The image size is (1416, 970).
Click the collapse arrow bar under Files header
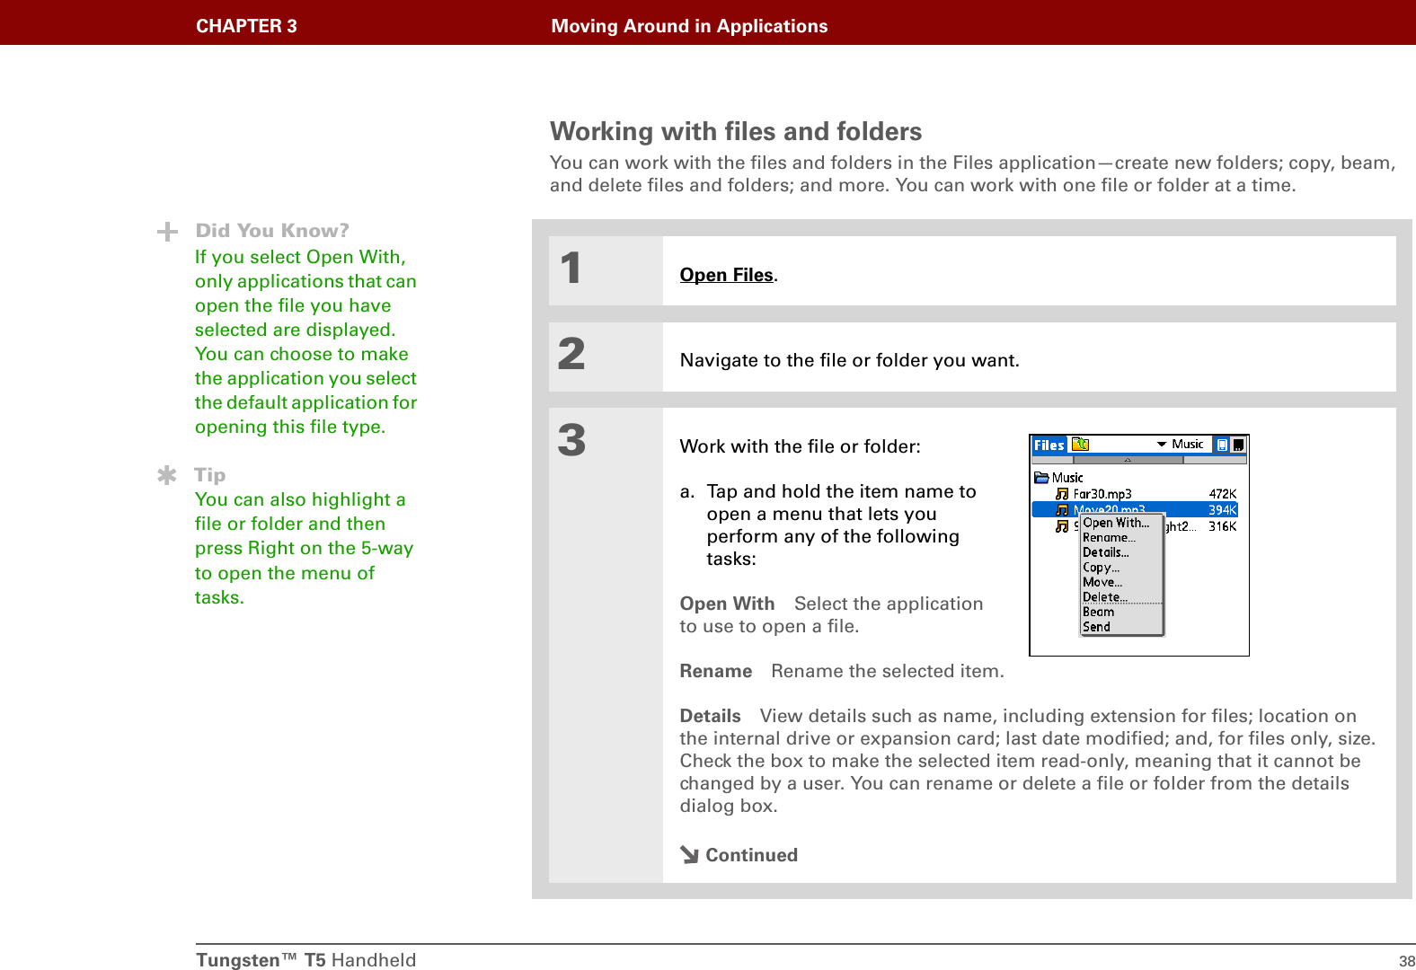point(1127,459)
